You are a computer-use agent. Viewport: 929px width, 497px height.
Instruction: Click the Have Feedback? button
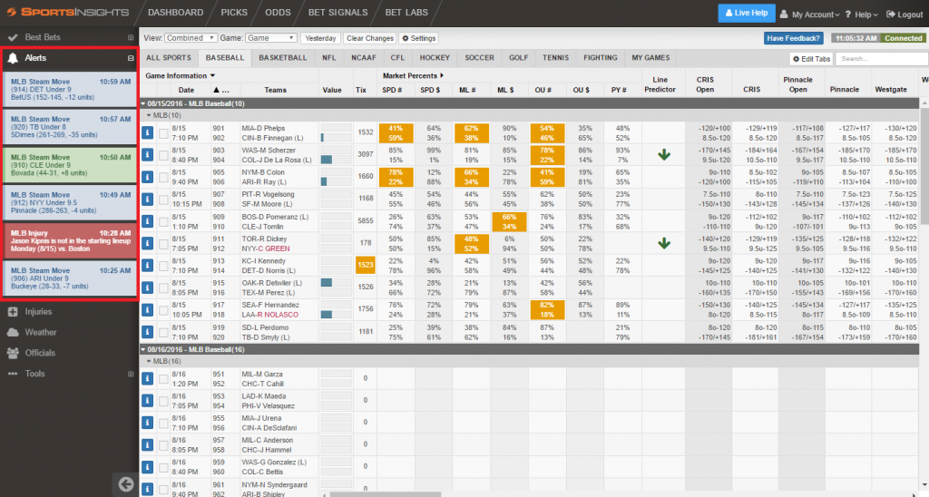(793, 38)
